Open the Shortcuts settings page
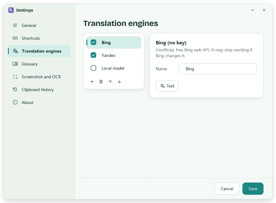 (x=39, y=38)
